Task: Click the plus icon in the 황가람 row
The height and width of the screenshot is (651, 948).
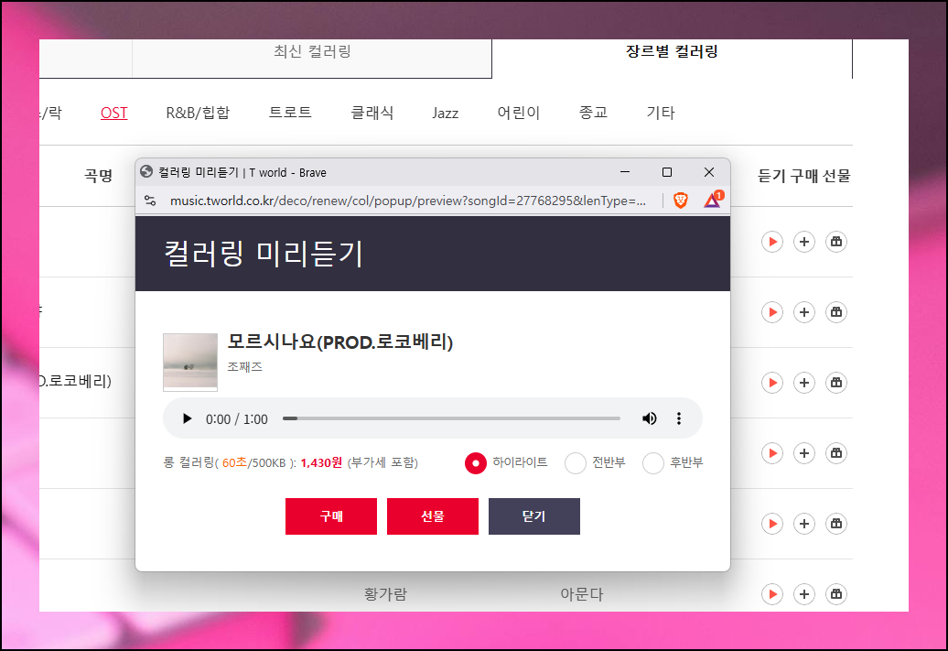Action: tap(804, 594)
